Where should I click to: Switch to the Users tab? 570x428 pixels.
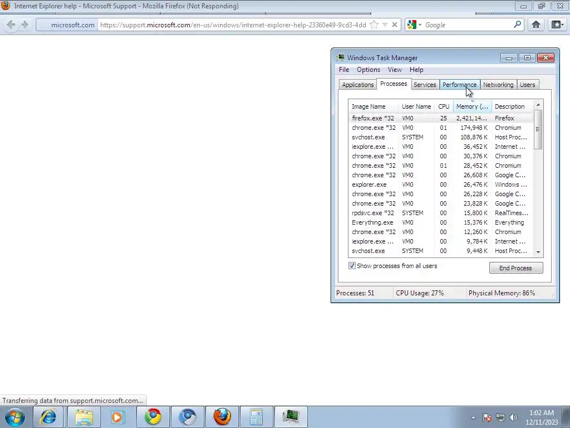(x=528, y=85)
